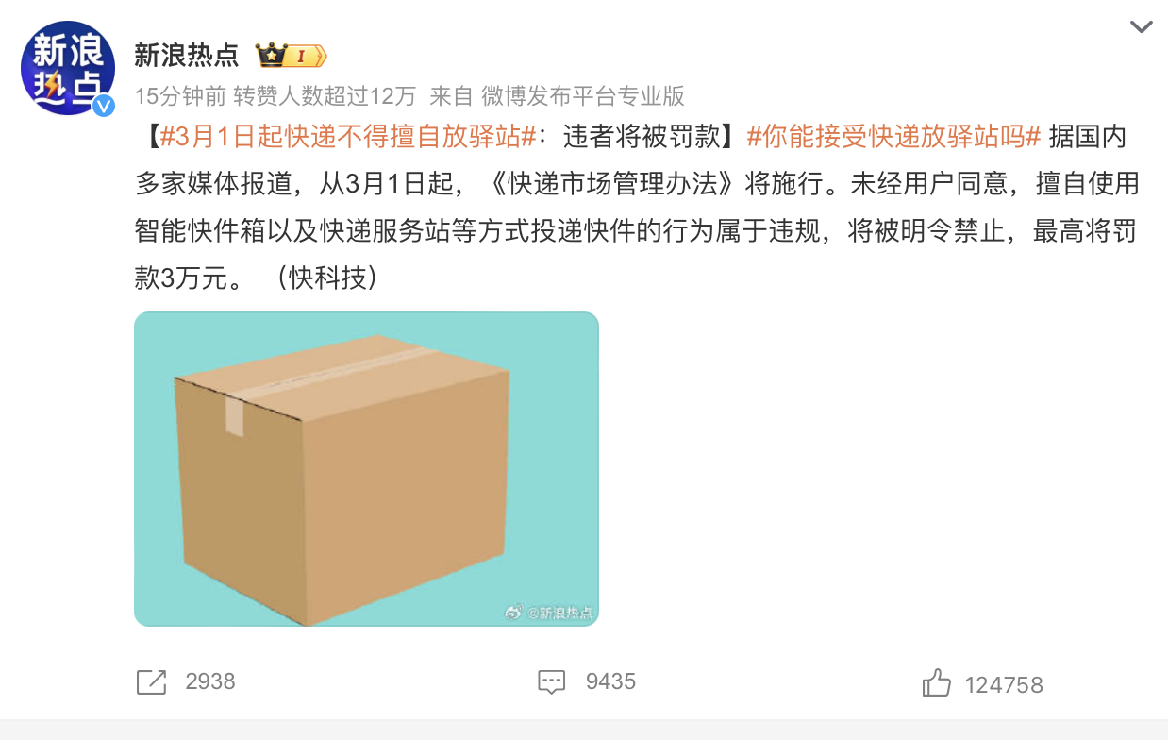This screenshot has height=740, width=1168.
Task: Click the like count 124758
Action: click(x=1004, y=685)
